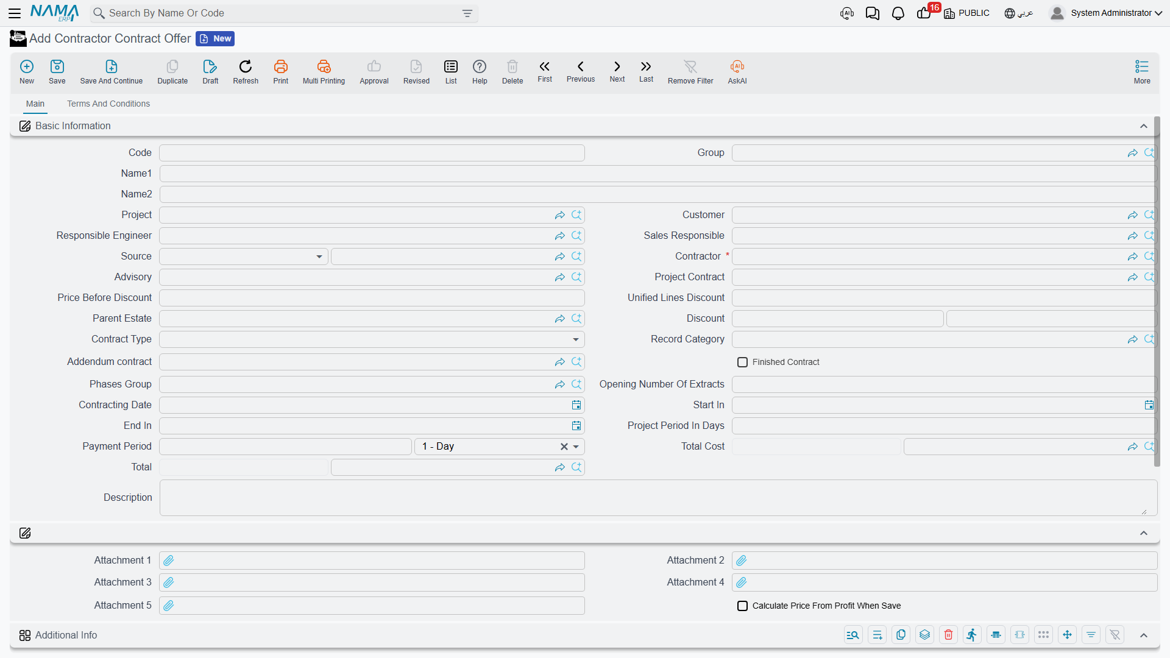Click the trash icon in Additional Info bar
Viewport: 1170px width, 658px height.
pyautogui.click(x=948, y=635)
